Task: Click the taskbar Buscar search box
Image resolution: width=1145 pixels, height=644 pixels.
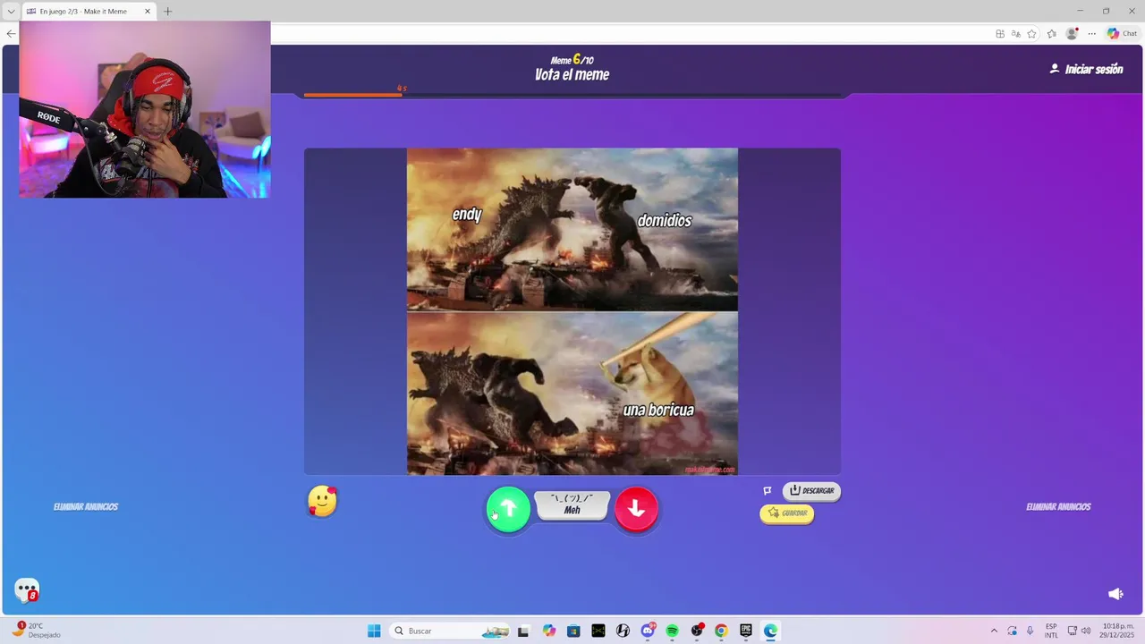Action: (451, 631)
